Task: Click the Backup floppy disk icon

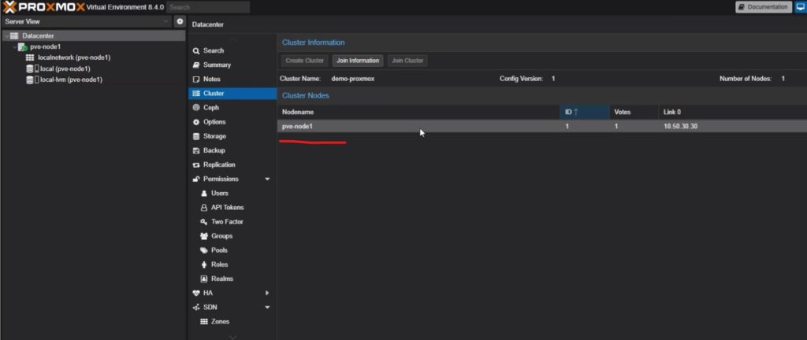Action: tap(196, 150)
